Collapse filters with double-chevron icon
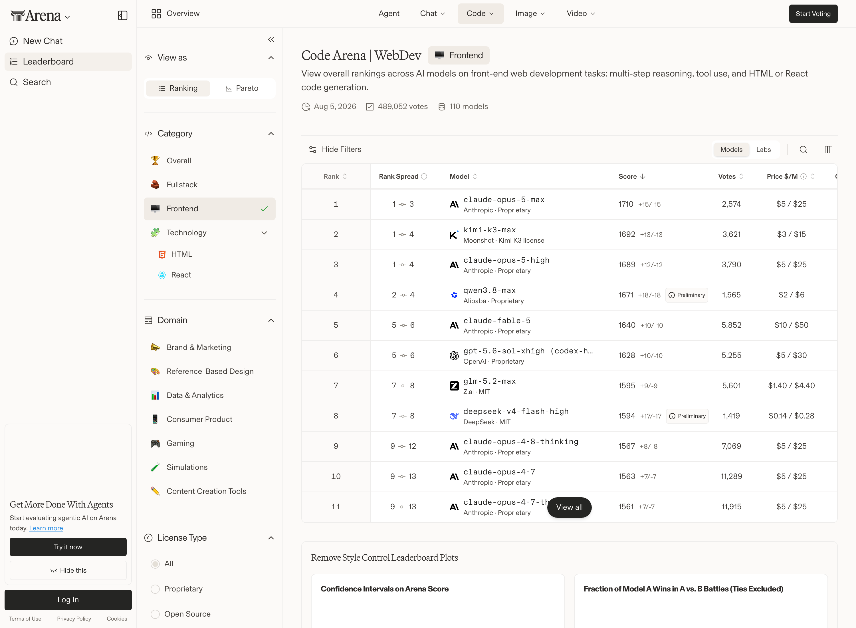Image resolution: width=856 pixels, height=628 pixels. click(271, 39)
